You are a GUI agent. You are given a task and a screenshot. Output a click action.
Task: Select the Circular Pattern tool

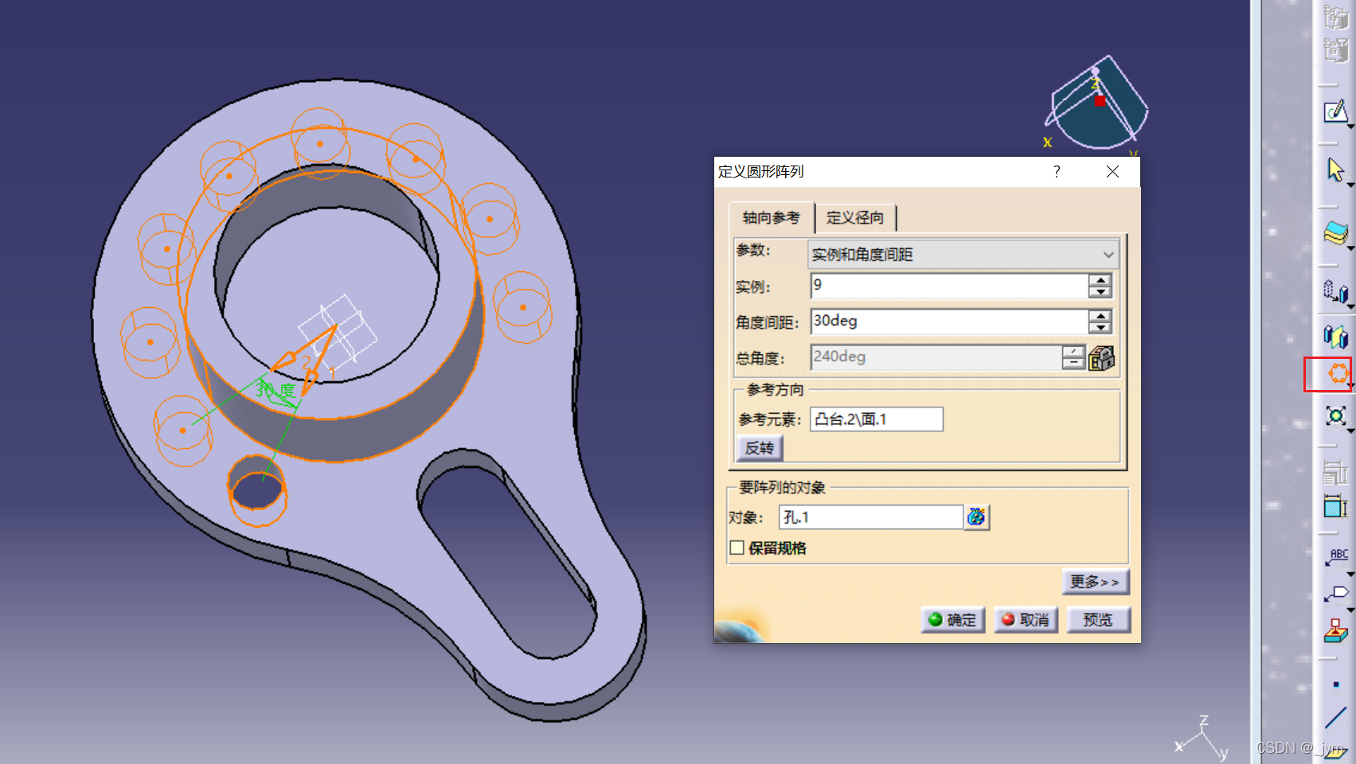[x=1330, y=374]
